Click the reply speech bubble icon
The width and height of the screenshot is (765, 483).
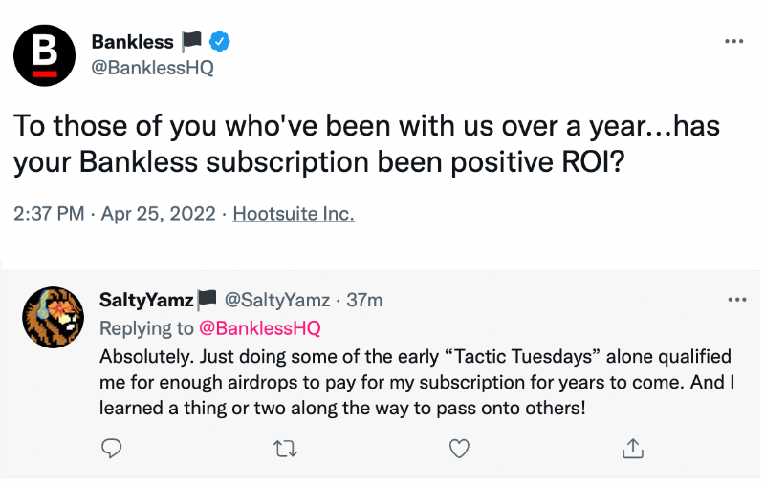pos(111,447)
